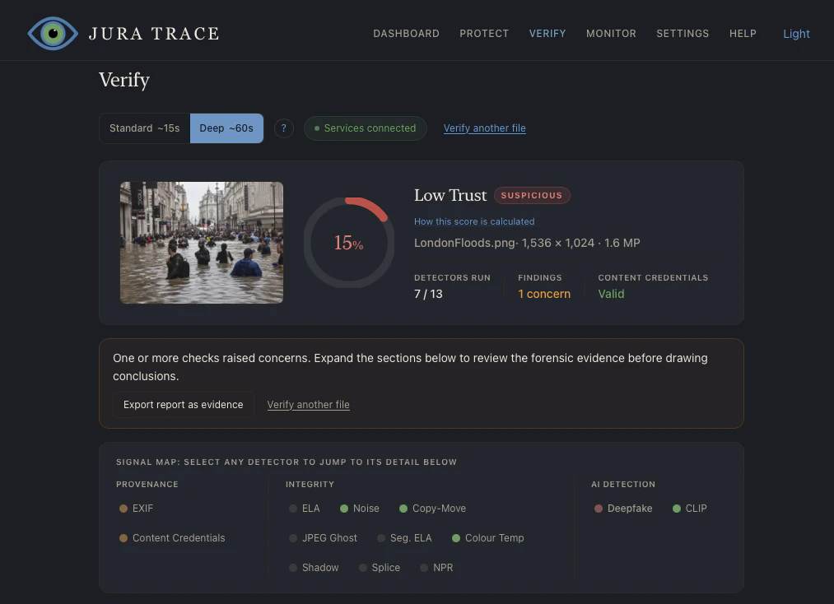Jump to the EXIF detector
This screenshot has width=834, height=604.
[137, 509]
